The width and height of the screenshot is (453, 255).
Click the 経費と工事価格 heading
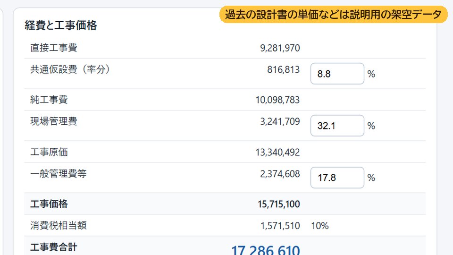(61, 25)
